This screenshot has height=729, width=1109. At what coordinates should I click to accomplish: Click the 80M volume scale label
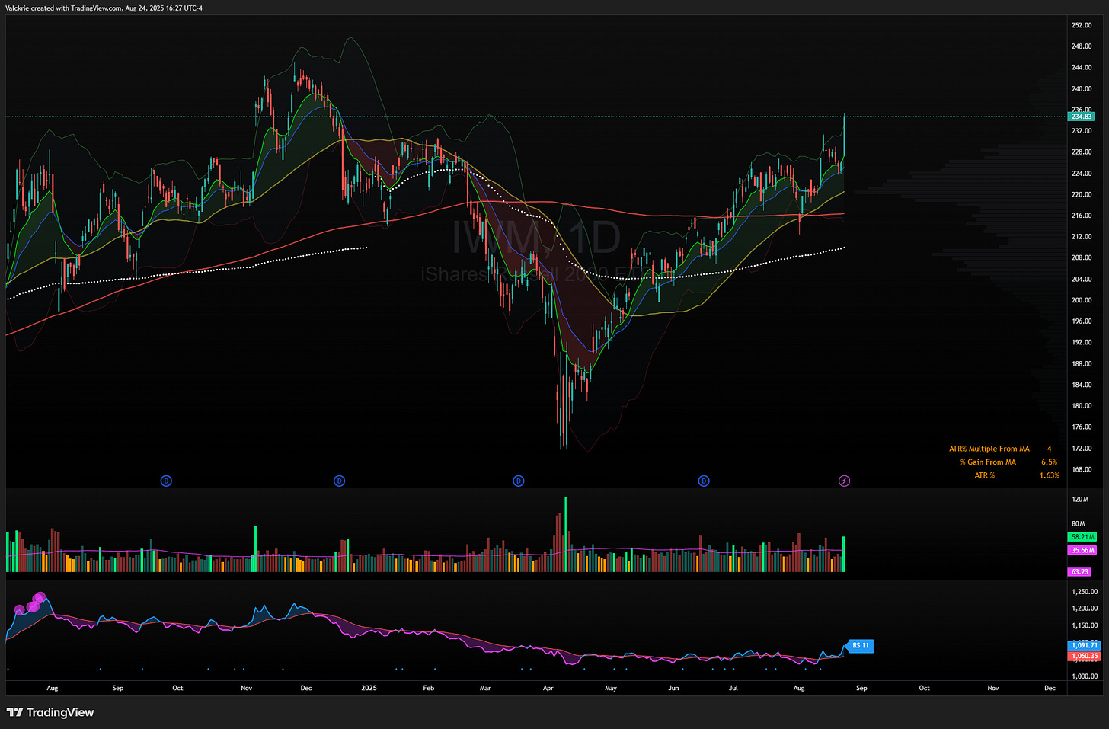pos(1079,524)
